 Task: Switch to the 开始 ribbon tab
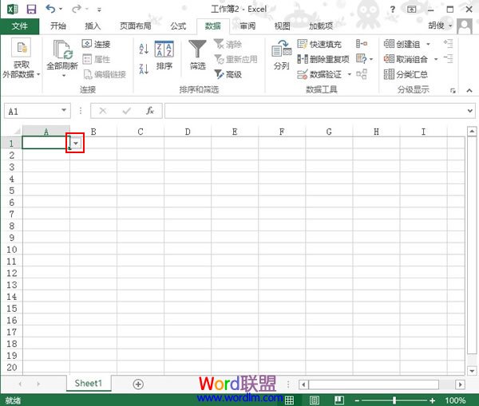point(58,26)
